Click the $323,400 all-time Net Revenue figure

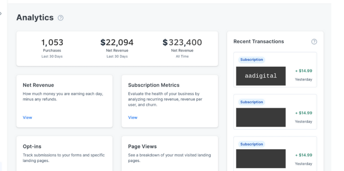(182, 43)
